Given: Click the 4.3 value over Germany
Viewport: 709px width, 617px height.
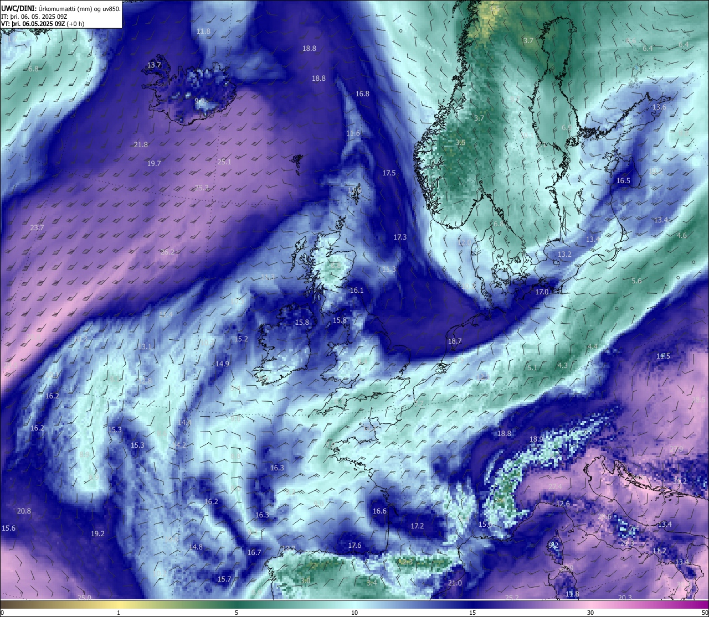Looking at the screenshot, I should tap(562, 366).
